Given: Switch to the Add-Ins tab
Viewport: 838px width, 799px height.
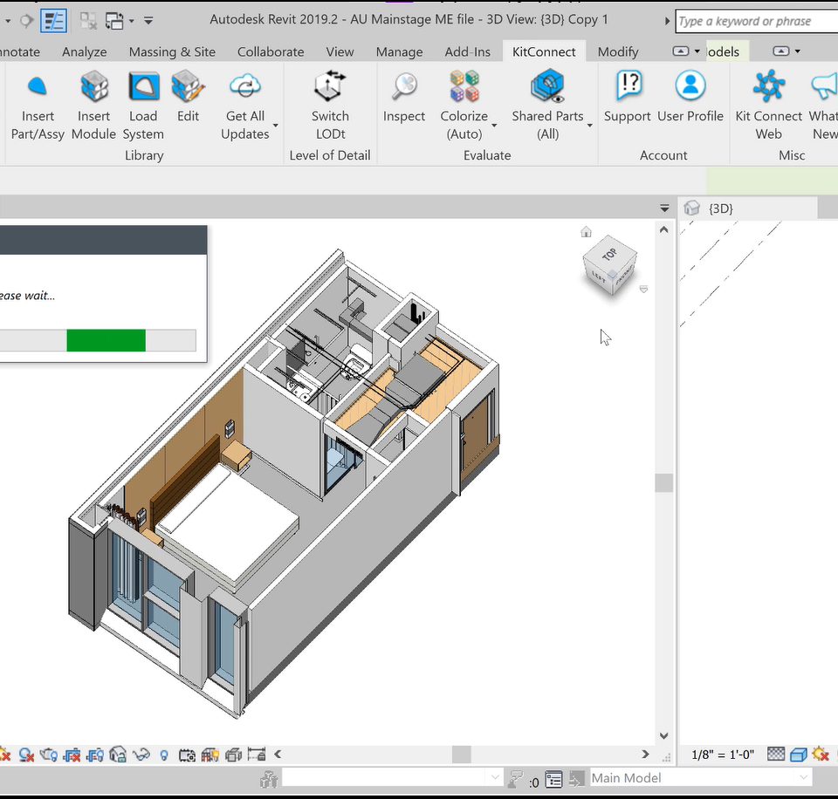Looking at the screenshot, I should [x=468, y=51].
